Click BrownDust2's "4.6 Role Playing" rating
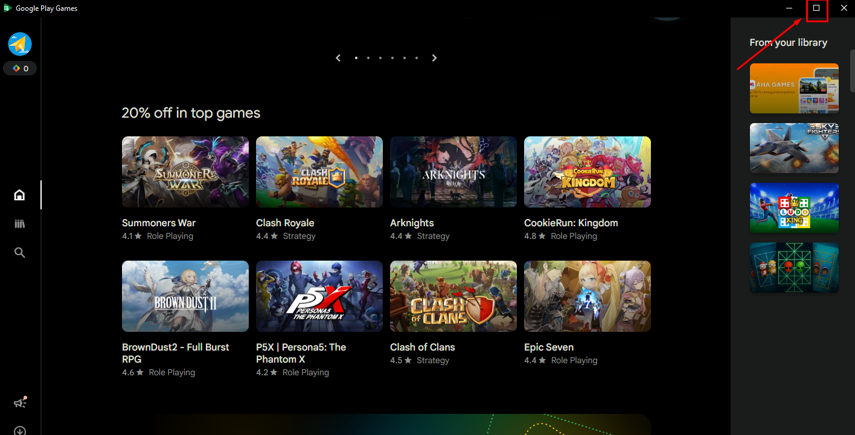 click(x=159, y=372)
